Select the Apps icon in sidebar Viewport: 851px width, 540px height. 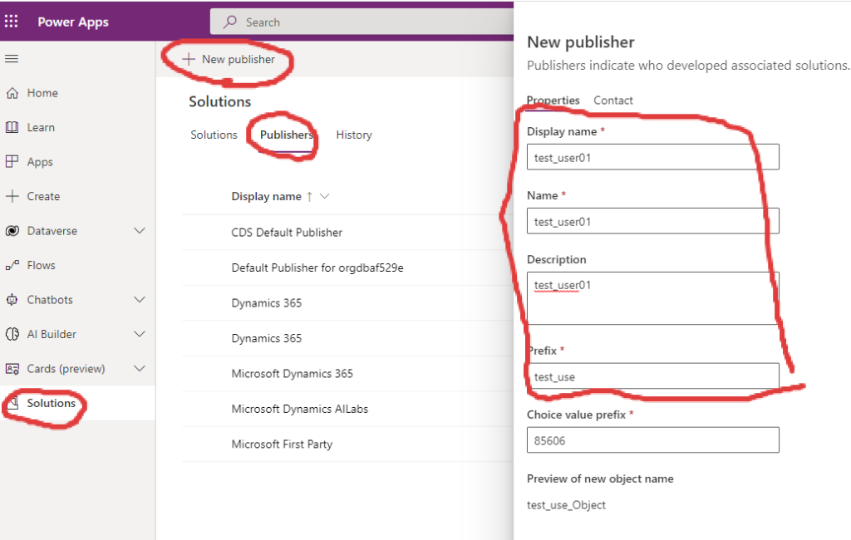pos(12,162)
